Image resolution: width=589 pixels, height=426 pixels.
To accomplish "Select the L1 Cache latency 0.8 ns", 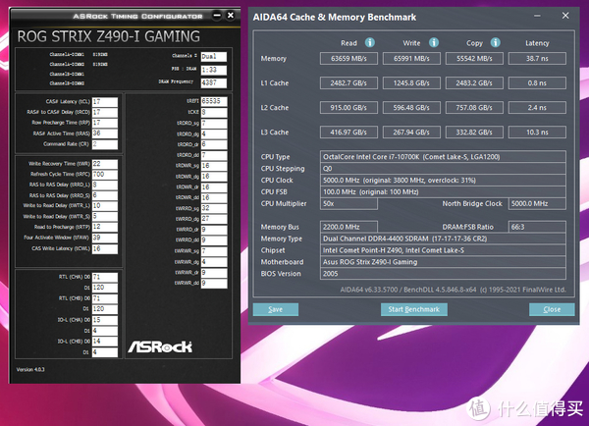I will click(537, 83).
